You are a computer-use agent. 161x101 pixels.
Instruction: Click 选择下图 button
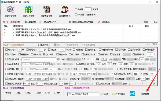coord(104,74)
